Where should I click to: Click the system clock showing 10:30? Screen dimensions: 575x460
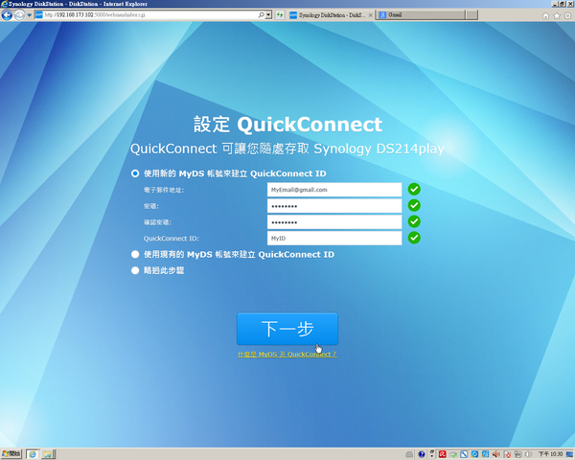550,454
